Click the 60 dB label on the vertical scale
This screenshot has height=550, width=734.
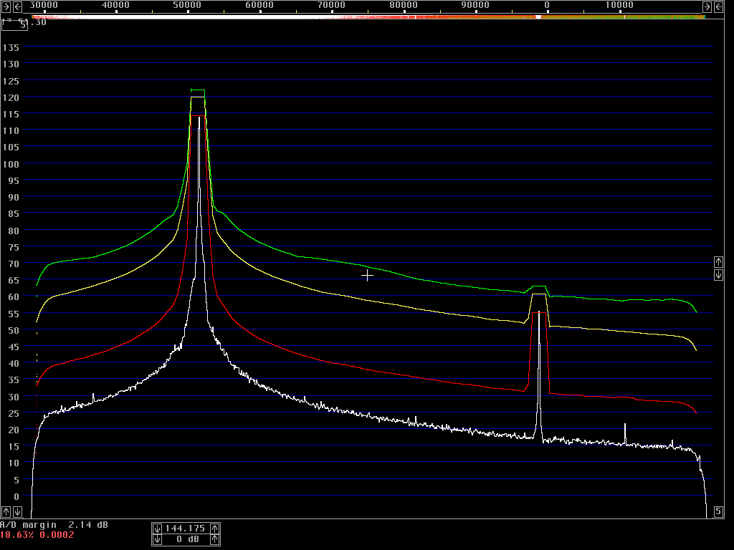coord(14,297)
